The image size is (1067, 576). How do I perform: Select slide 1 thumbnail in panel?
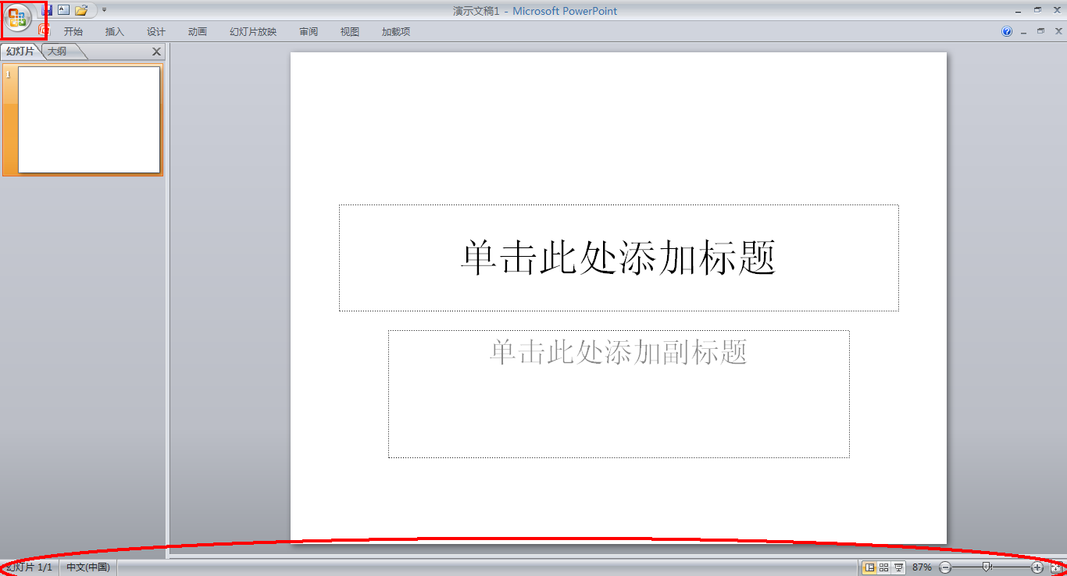(x=89, y=119)
